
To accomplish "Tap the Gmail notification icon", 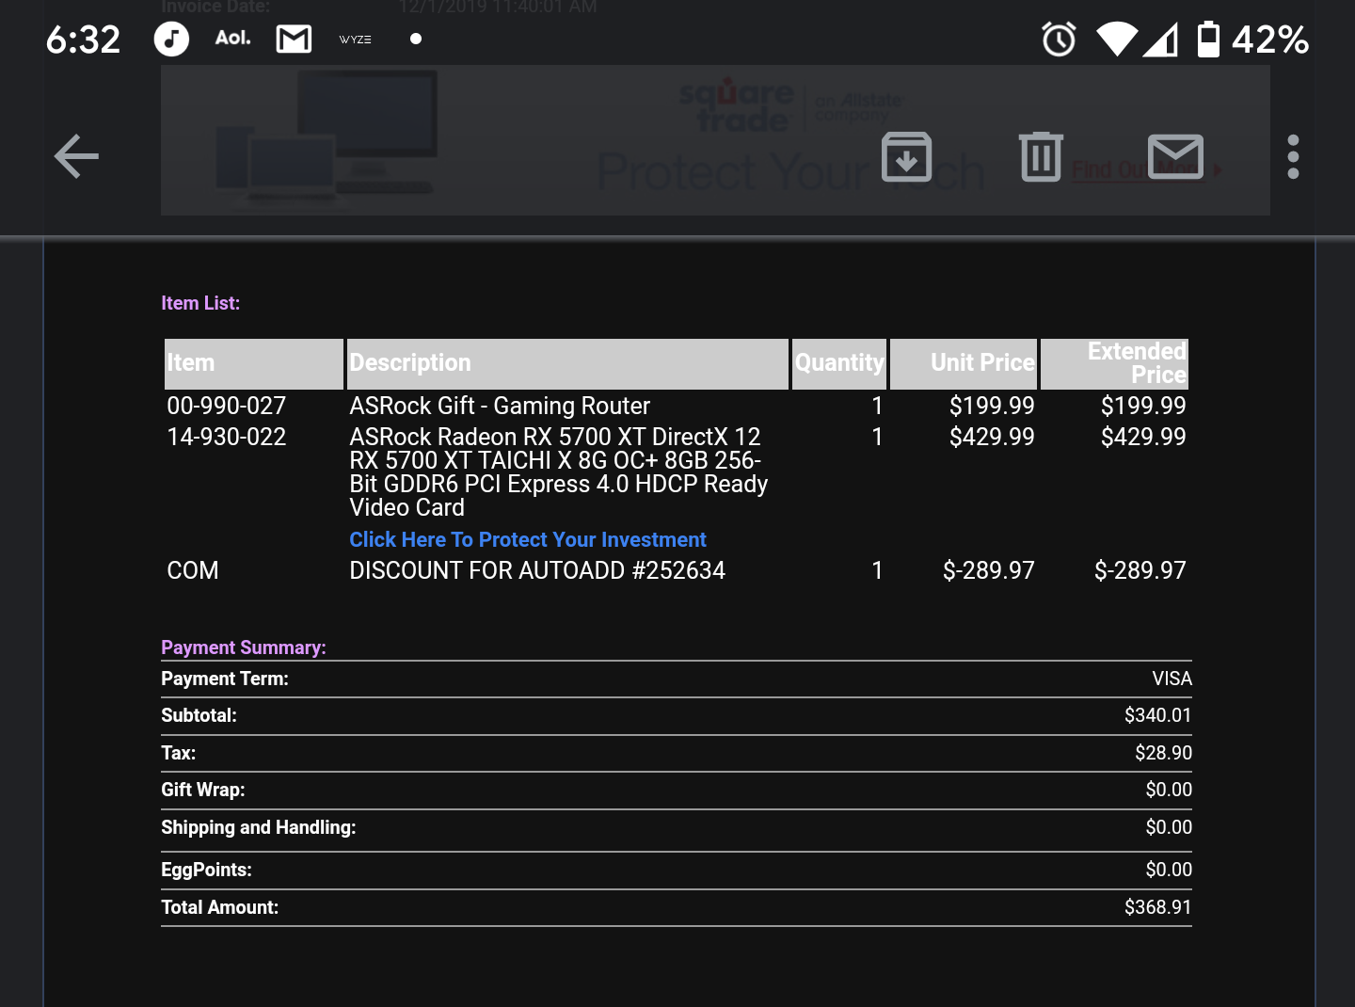I will click(294, 40).
